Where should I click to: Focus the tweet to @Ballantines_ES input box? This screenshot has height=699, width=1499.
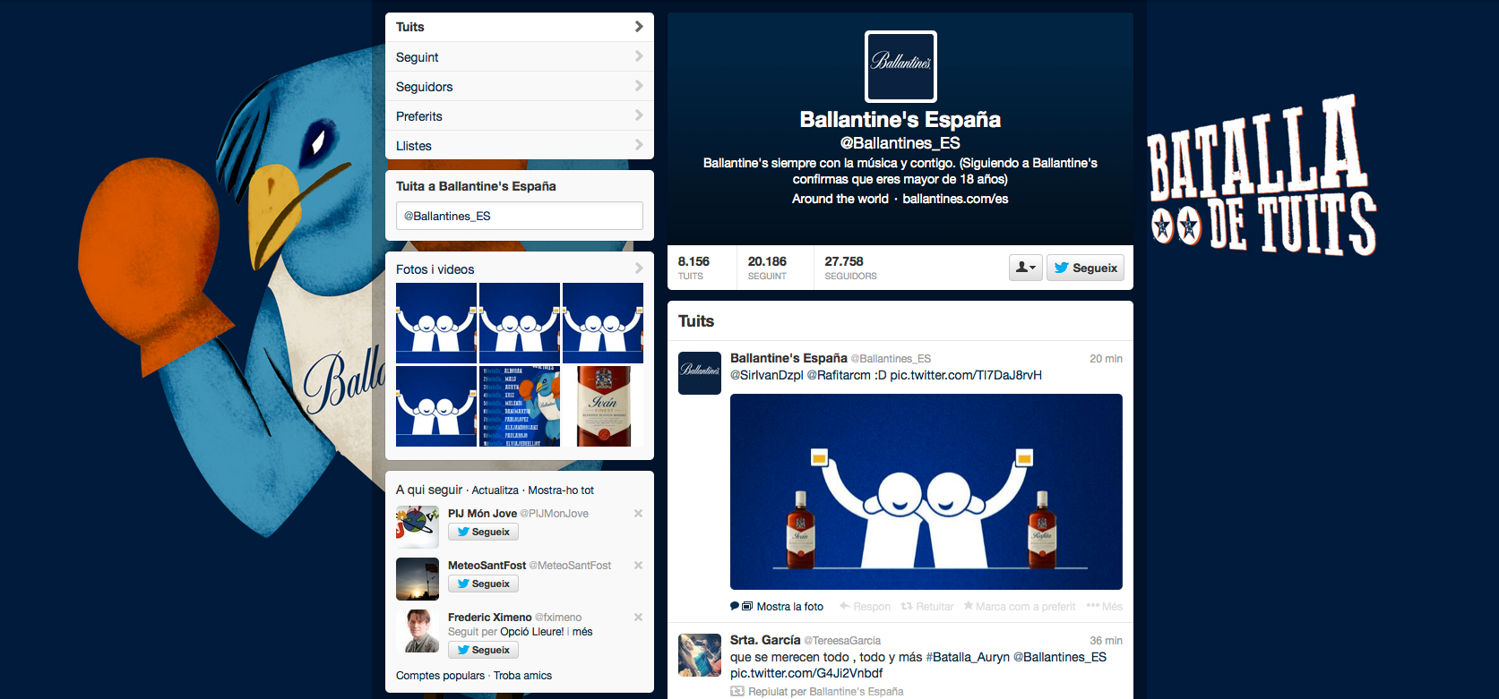pyautogui.click(x=520, y=216)
